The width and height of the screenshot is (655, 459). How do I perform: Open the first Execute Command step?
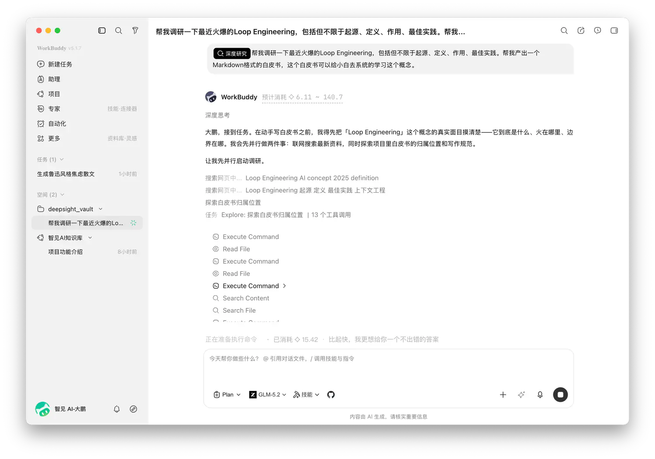[x=246, y=237]
